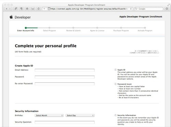Open the Select Day birthday dropdown
Screen dimensions: 171x127
pos(80,115)
